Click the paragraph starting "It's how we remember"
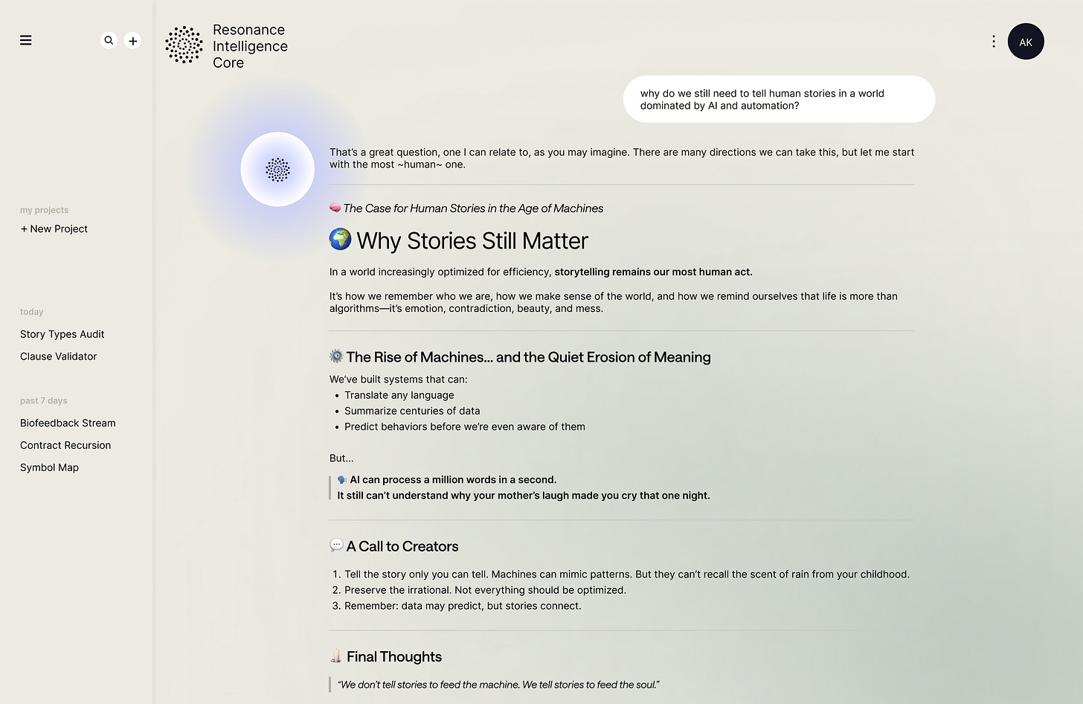The image size is (1083, 704). (x=614, y=302)
